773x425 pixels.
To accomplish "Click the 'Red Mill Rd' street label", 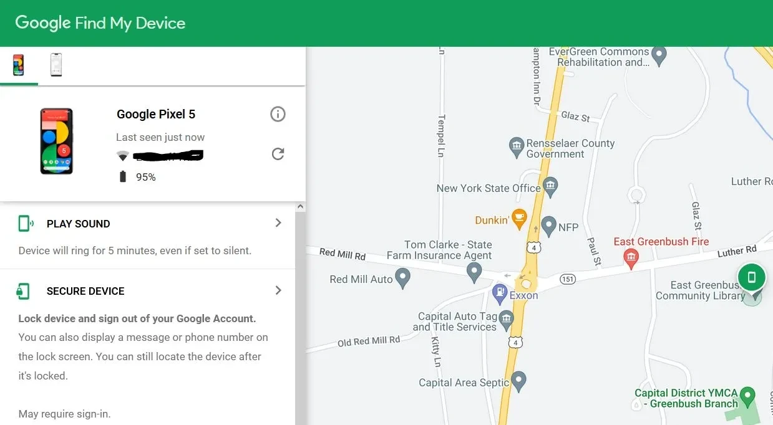I will (x=343, y=254).
